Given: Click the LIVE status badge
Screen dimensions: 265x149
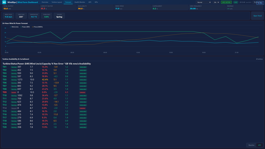Looking at the screenshot, I should pos(235,2).
